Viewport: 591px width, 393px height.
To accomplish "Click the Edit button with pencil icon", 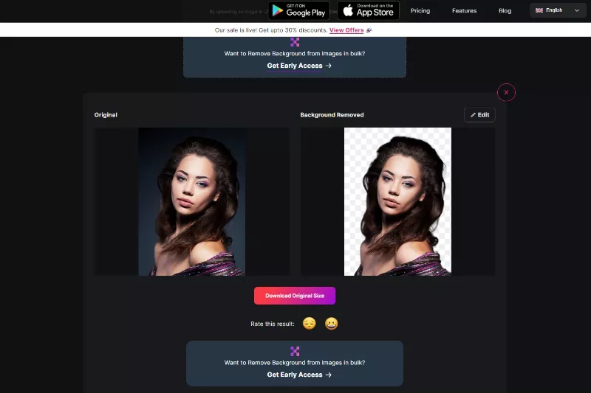I will pyautogui.click(x=479, y=115).
